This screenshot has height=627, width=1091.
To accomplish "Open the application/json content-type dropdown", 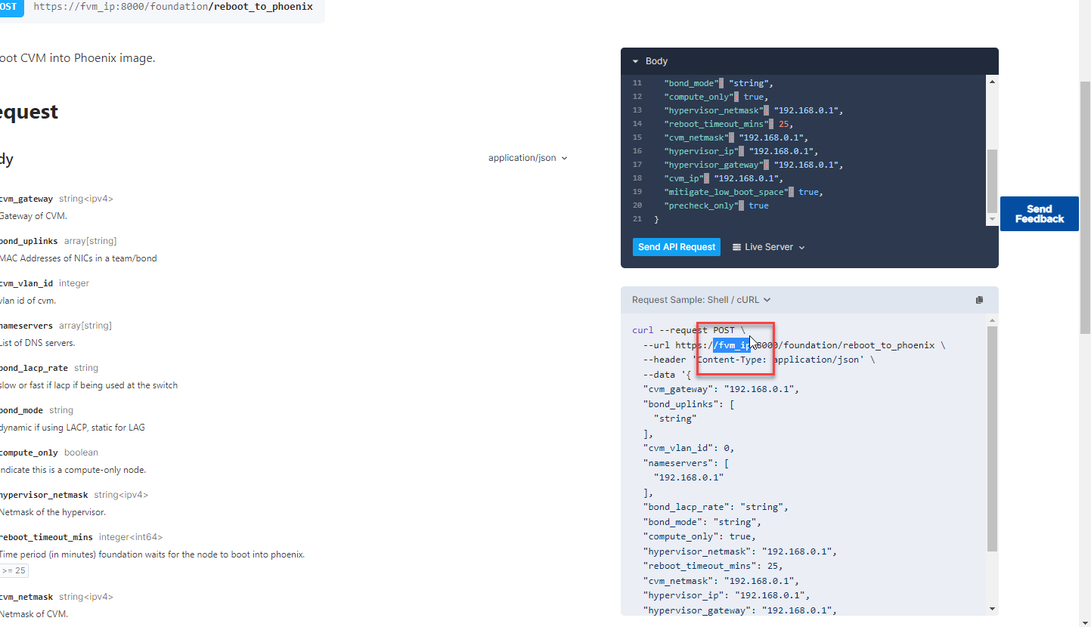I will tap(527, 158).
